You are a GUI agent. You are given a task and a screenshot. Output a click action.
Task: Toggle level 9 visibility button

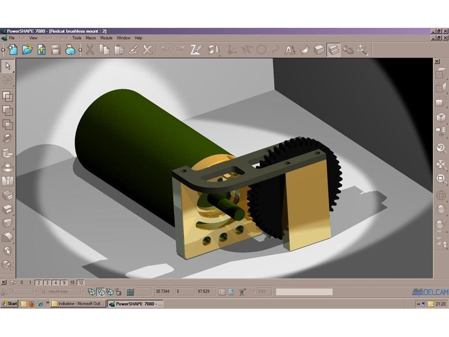(x=64, y=282)
